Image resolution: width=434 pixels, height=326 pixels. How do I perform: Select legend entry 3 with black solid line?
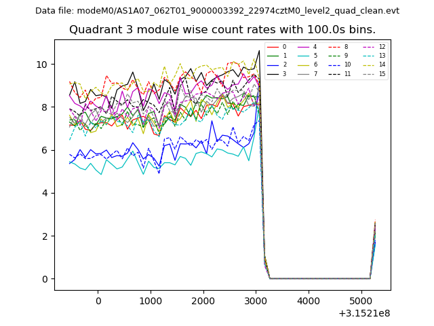coord(278,73)
